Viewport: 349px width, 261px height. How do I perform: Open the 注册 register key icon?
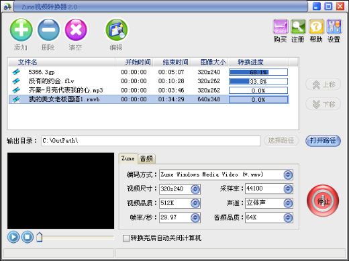click(x=298, y=27)
